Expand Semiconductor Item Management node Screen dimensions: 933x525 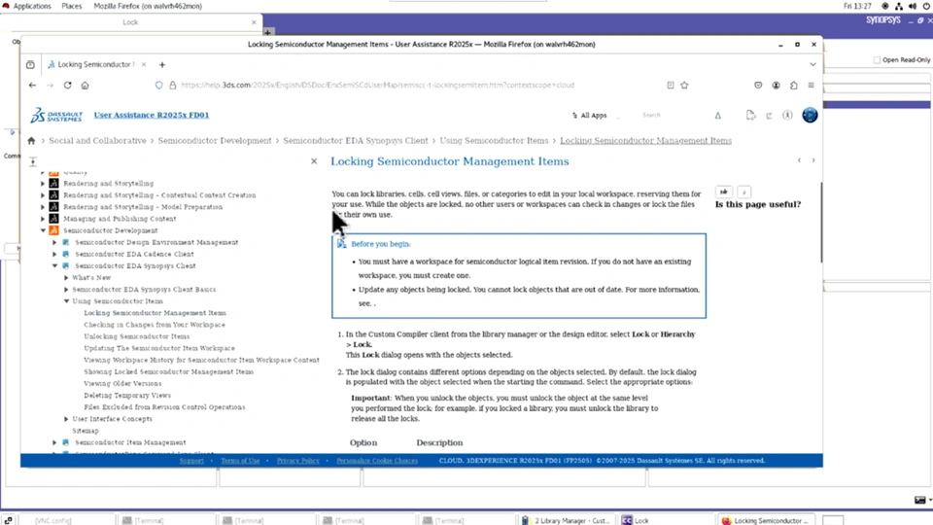(x=54, y=442)
